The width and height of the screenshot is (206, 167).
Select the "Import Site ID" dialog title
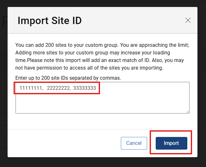50,21
